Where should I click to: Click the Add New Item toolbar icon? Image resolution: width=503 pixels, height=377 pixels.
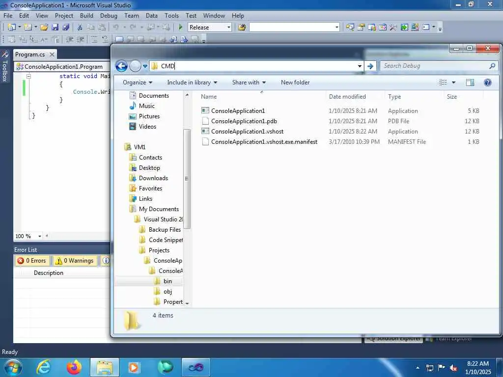click(28, 27)
